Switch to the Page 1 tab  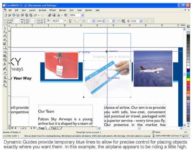[x=43, y=128]
